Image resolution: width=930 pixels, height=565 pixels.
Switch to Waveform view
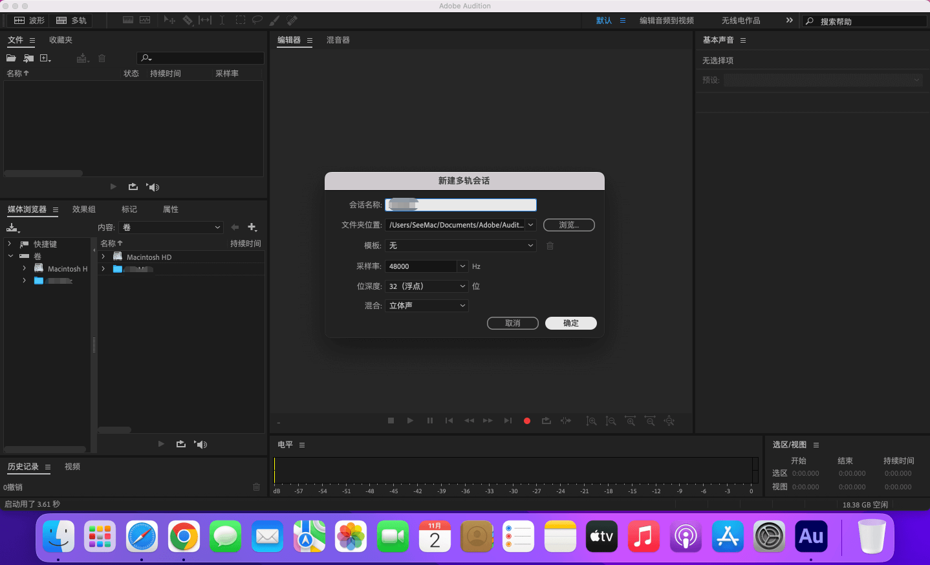pos(30,21)
